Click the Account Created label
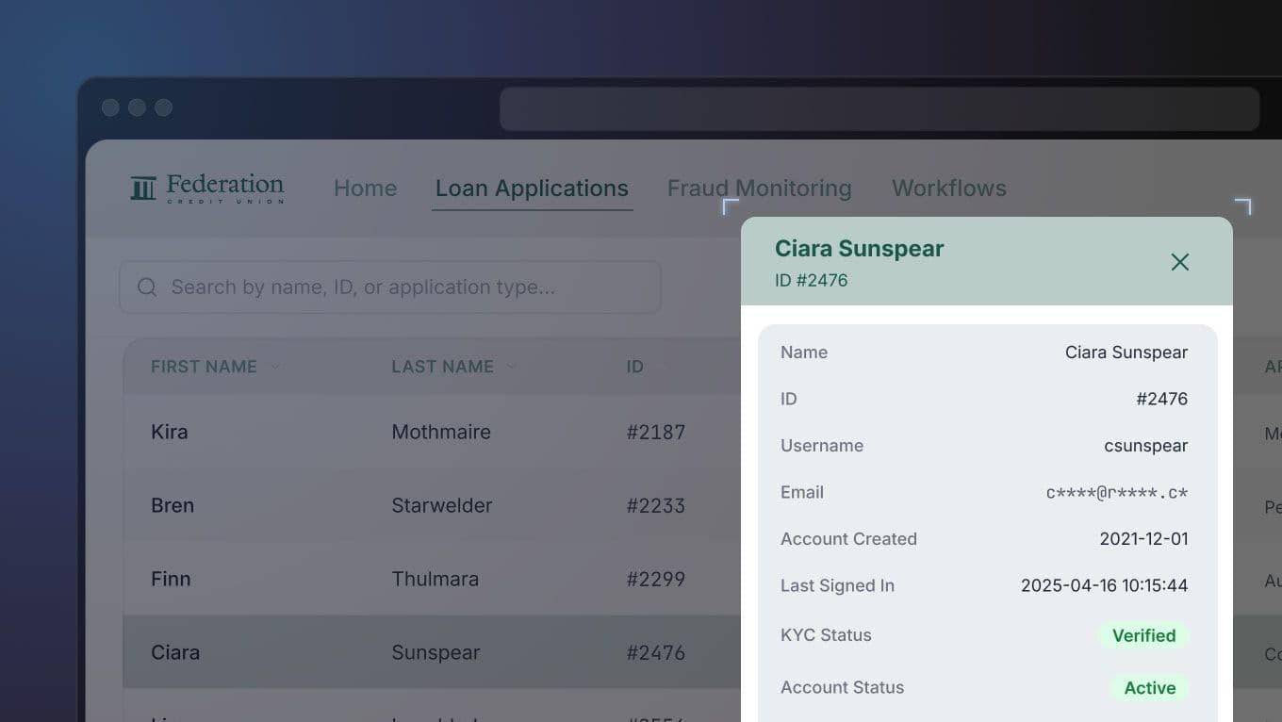The image size is (1282, 722). click(x=848, y=539)
